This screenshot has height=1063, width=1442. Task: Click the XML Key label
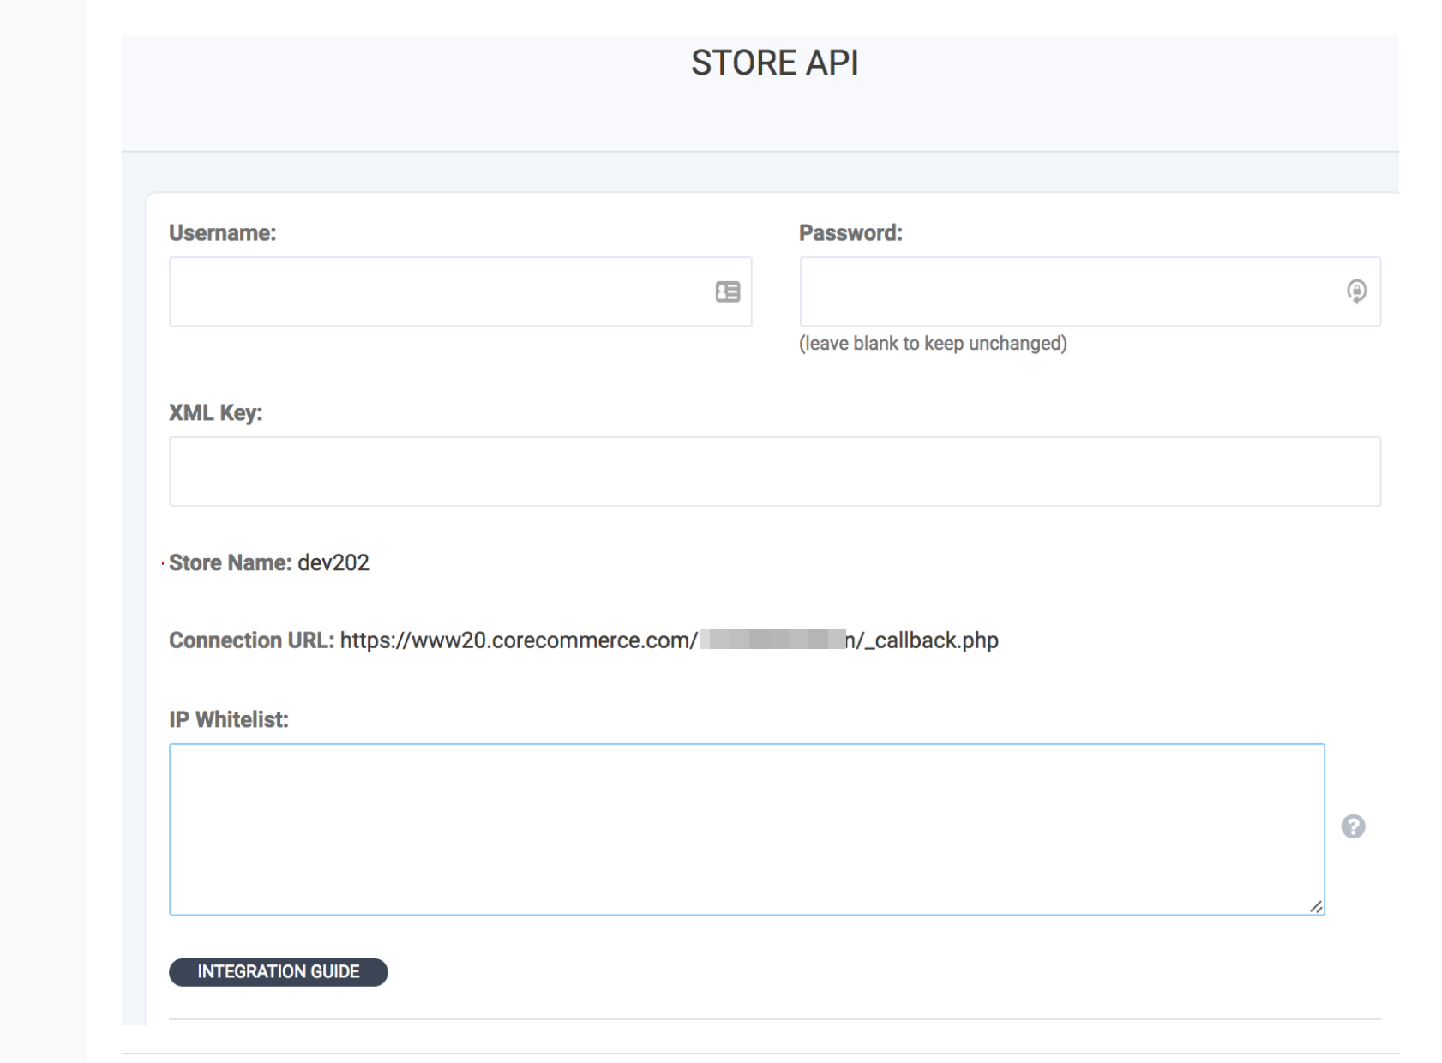pyautogui.click(x=215, y=413)
